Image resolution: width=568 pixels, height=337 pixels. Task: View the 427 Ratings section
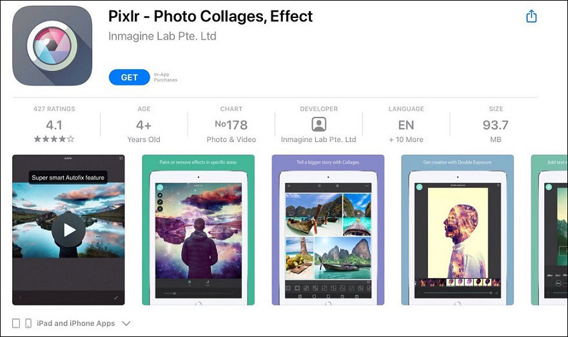(54, 125)
